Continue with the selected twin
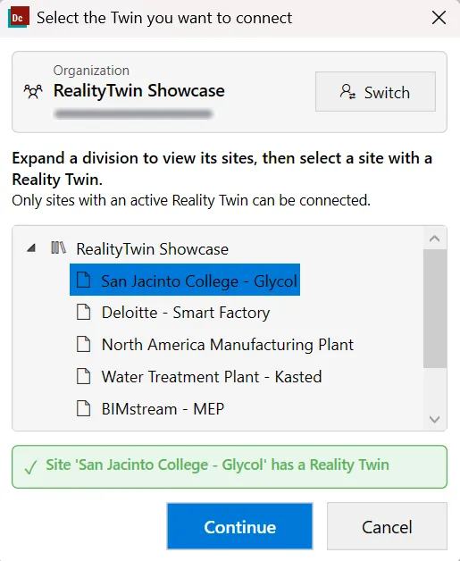This screenshot has width=460, height=561. (x=239, y=526)
